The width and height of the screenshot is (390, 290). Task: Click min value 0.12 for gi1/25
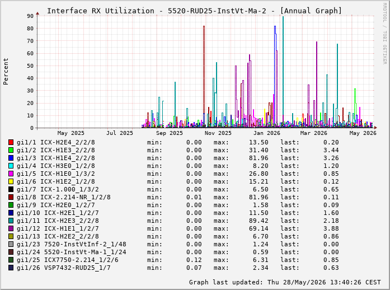(x=194, y=260)
